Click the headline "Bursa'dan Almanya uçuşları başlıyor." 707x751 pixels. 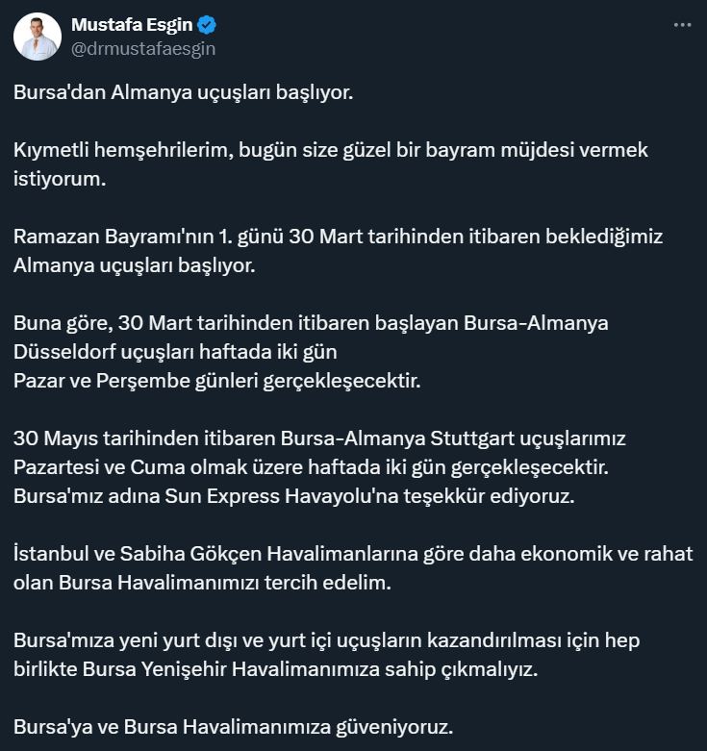pyautogui.click(x=184, y=92)
